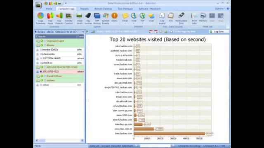
Task: Switch to the Reports tab
Action: click(84, 9)
